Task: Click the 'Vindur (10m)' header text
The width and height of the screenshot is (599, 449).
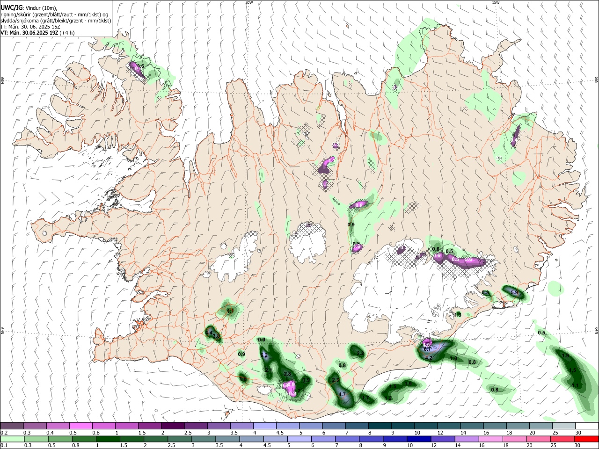Action: click(41, 8)
